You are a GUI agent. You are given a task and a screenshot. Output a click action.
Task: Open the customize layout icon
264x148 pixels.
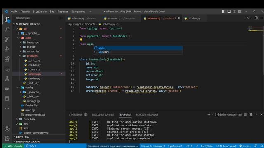pyautogui.click(x=240, y=12)
